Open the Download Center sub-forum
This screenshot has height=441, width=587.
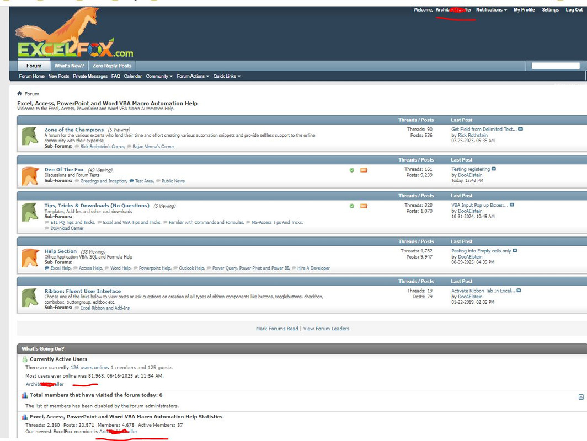(67, 228)
